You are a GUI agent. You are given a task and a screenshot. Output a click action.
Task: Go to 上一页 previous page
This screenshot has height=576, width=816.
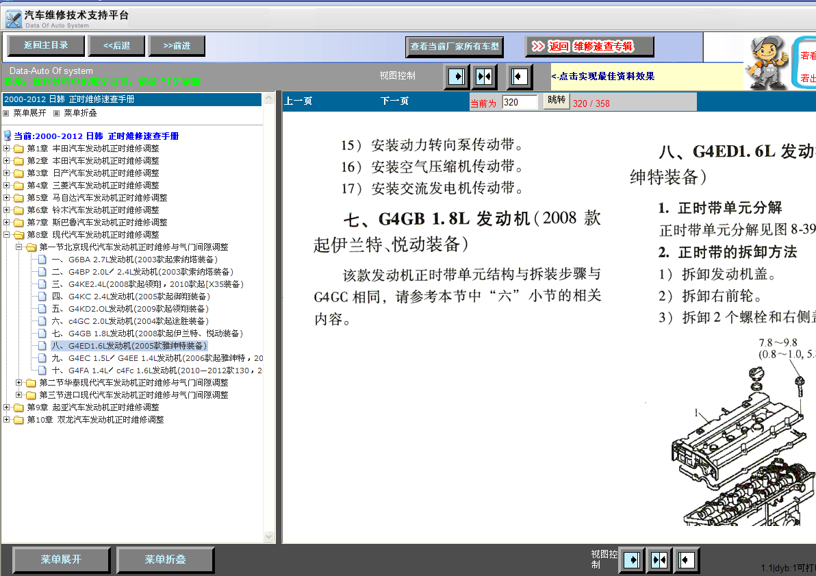(x=298, y=101)
